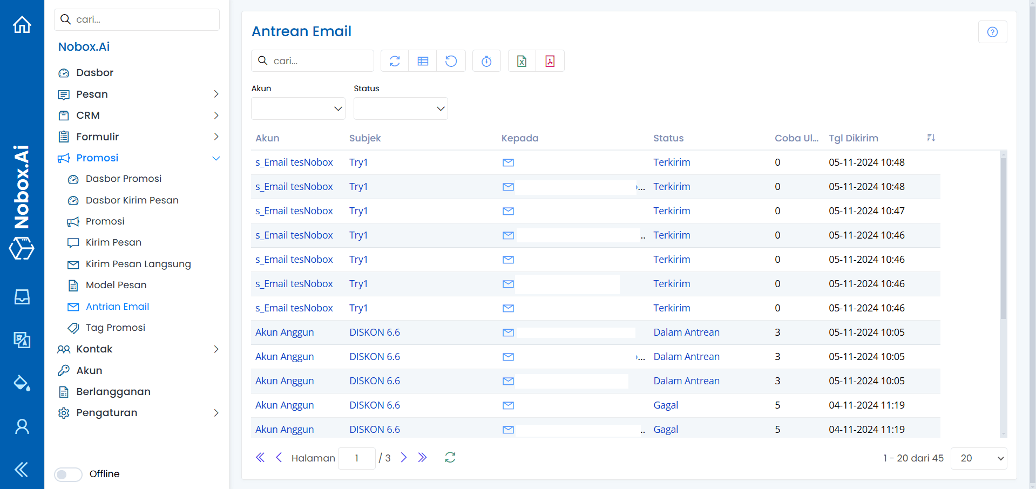Image resolution: width=1036 pixels, height=489 pixels.
Task: Click the sort icon on Tgl Dikirim column
Action: [x=930, y=138]
